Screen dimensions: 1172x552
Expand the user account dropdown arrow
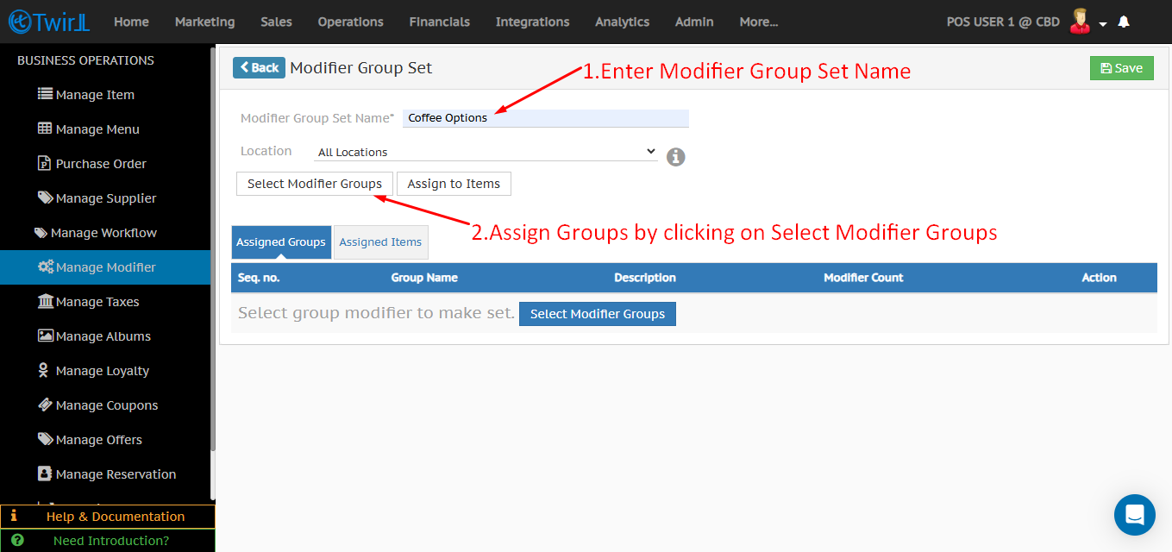tap(1103, 24)
